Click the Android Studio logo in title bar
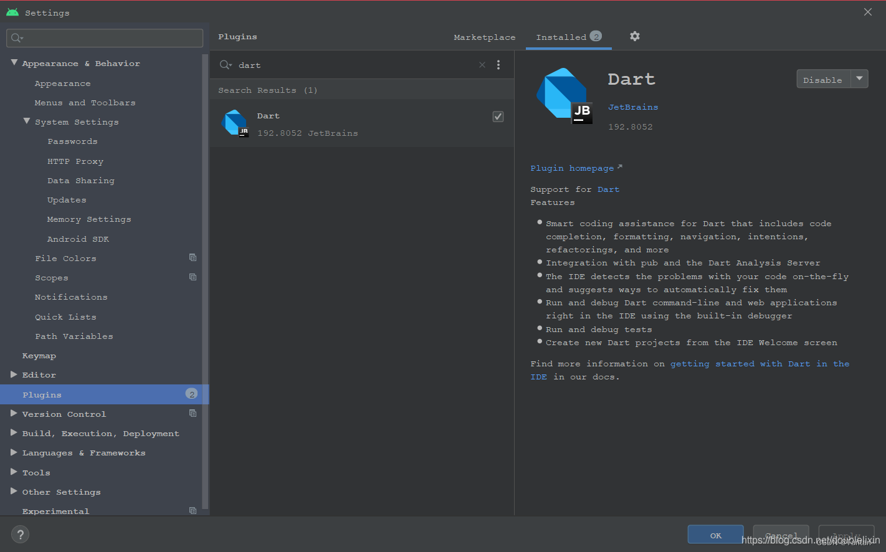The width and height of the screenshot is (886, 552). point(12,12)
